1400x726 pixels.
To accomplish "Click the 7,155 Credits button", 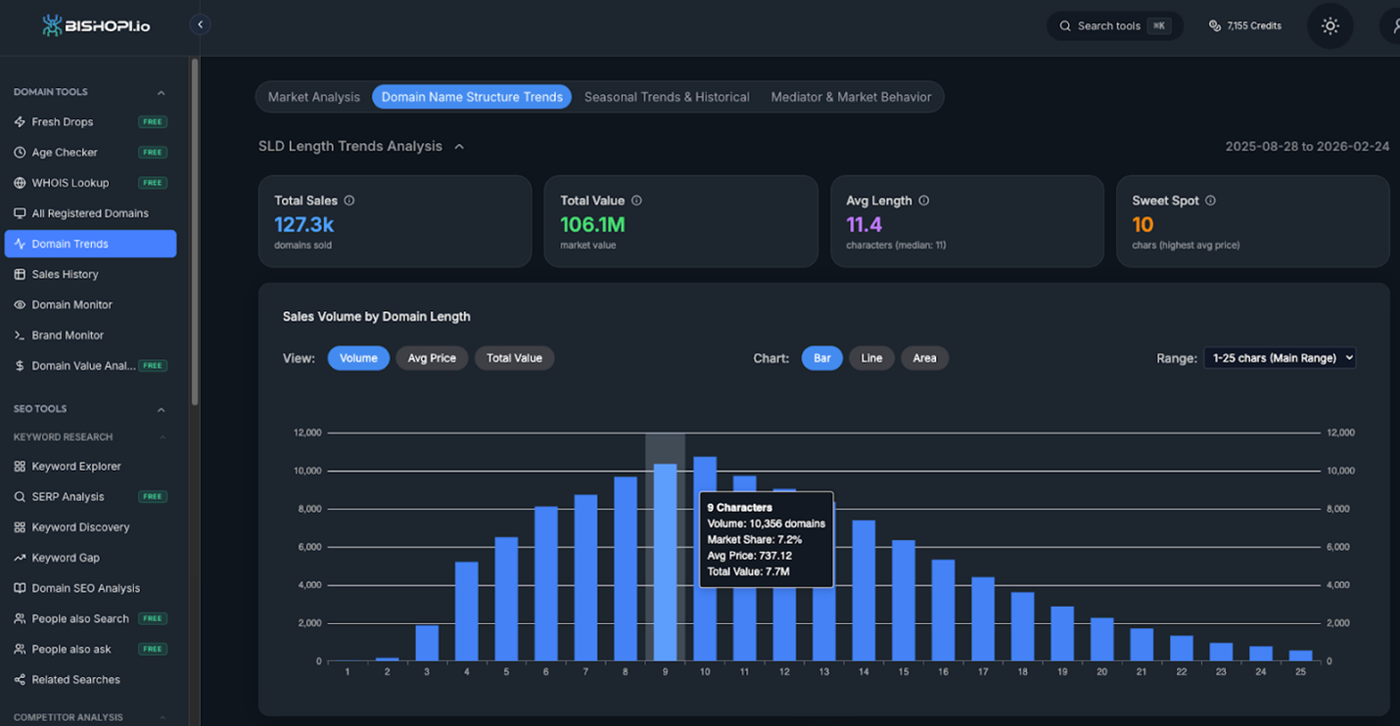I will tap(1245, 26).
